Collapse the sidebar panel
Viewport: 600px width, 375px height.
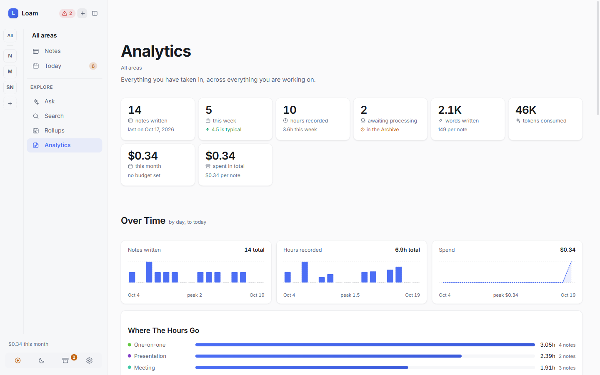pos(95,13)
